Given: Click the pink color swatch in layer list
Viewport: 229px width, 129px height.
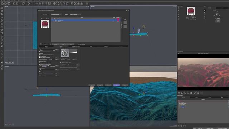Looking at the screenshot, I should (118, 20).
